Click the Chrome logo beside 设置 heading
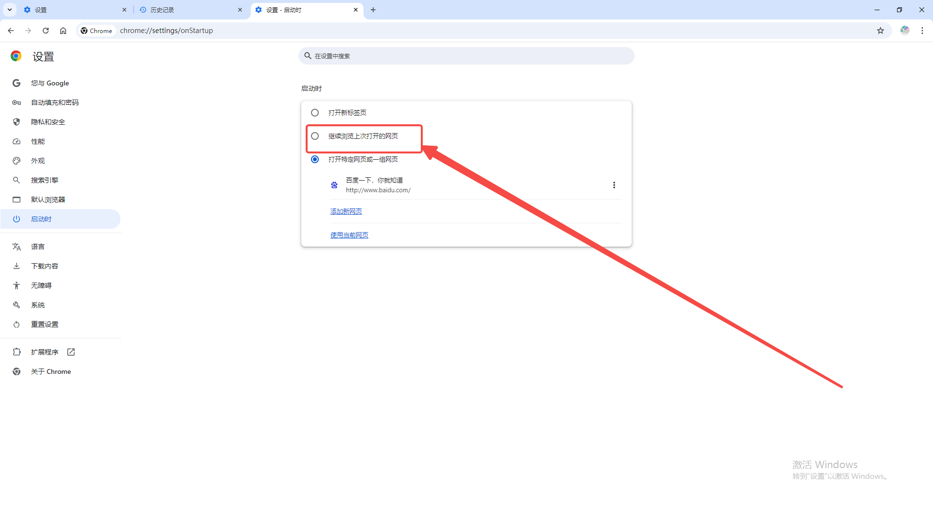Viewport: 933px width, 505px height. tap(16, 56)
